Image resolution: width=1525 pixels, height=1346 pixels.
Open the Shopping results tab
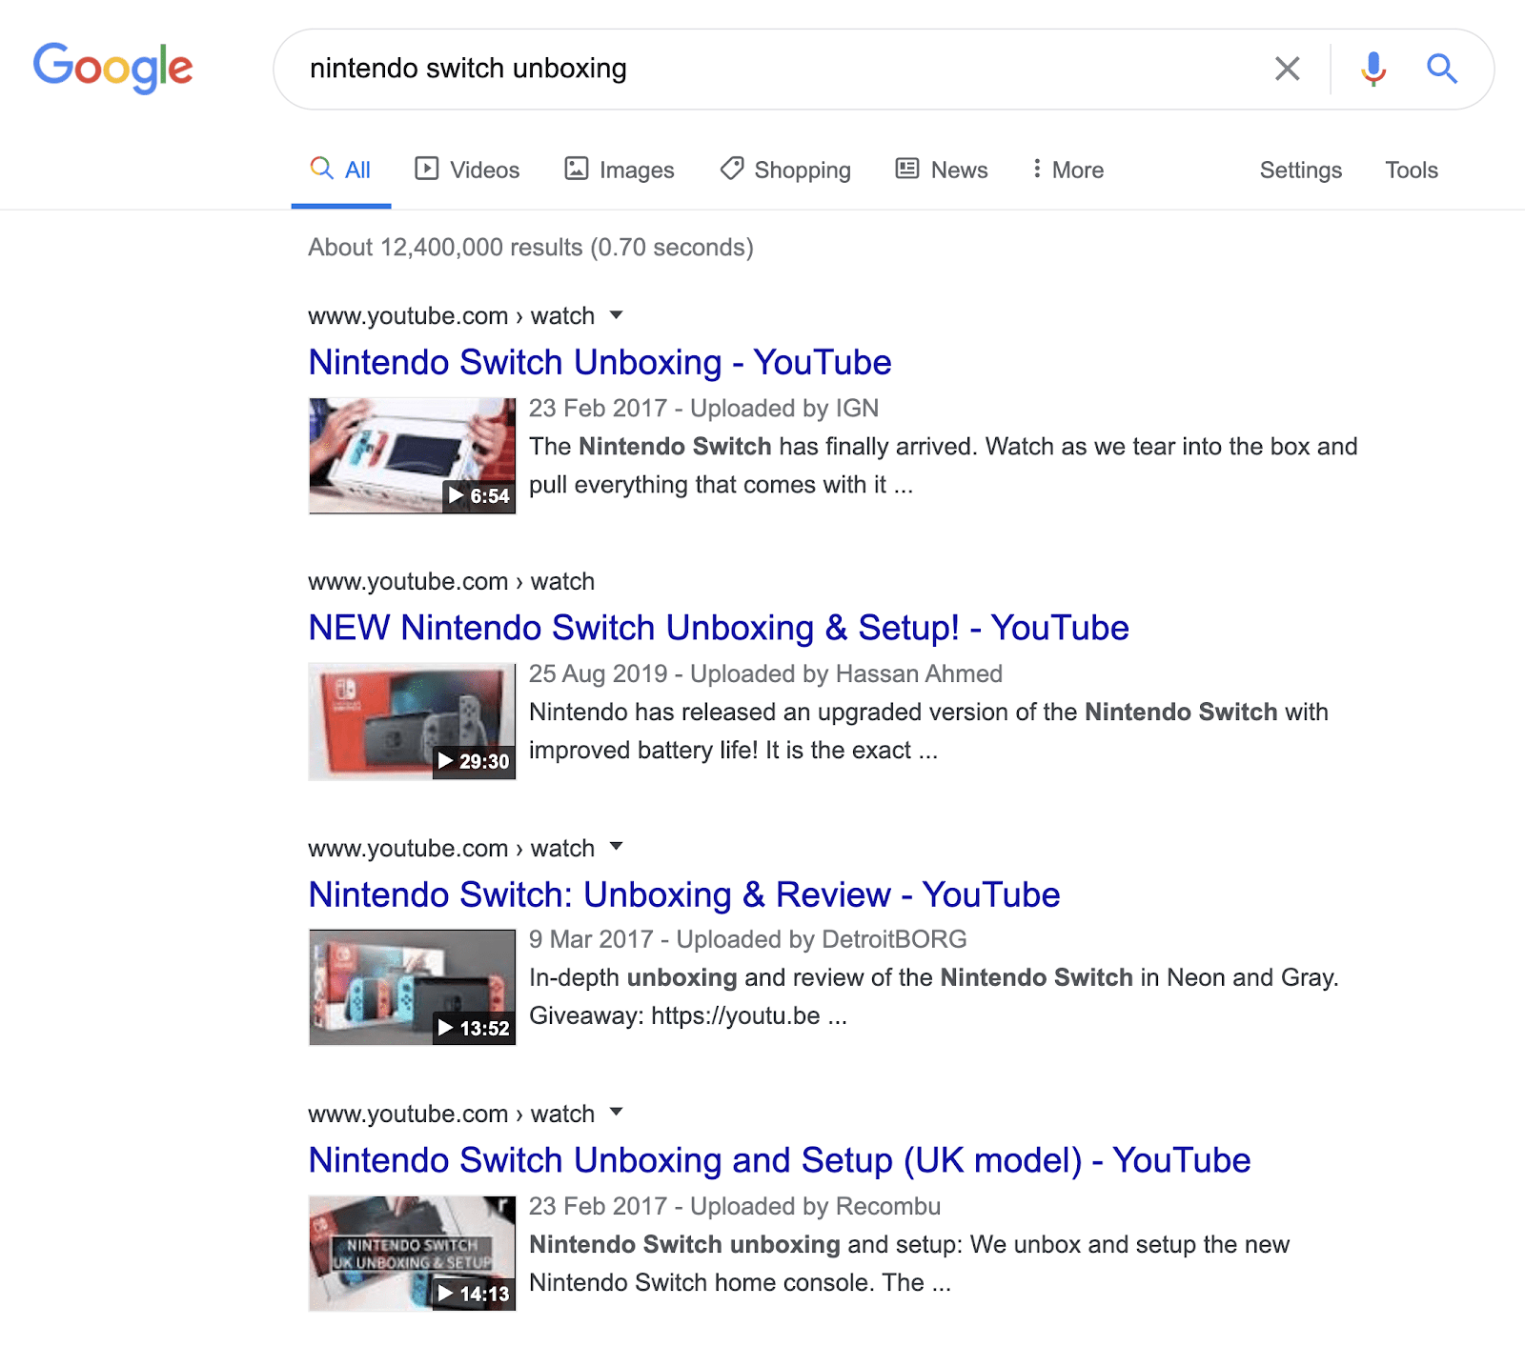(785, 170)
